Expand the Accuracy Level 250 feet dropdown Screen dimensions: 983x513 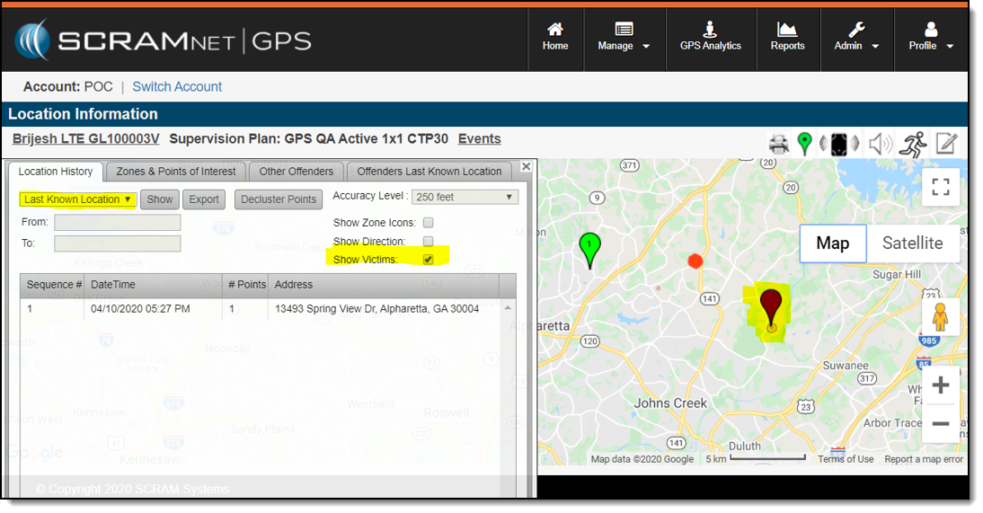coord(465,197)
